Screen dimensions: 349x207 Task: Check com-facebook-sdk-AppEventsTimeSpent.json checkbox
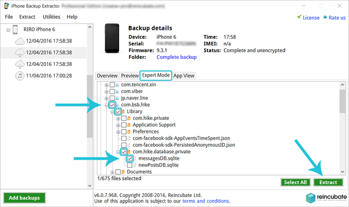tap(124, 138)
